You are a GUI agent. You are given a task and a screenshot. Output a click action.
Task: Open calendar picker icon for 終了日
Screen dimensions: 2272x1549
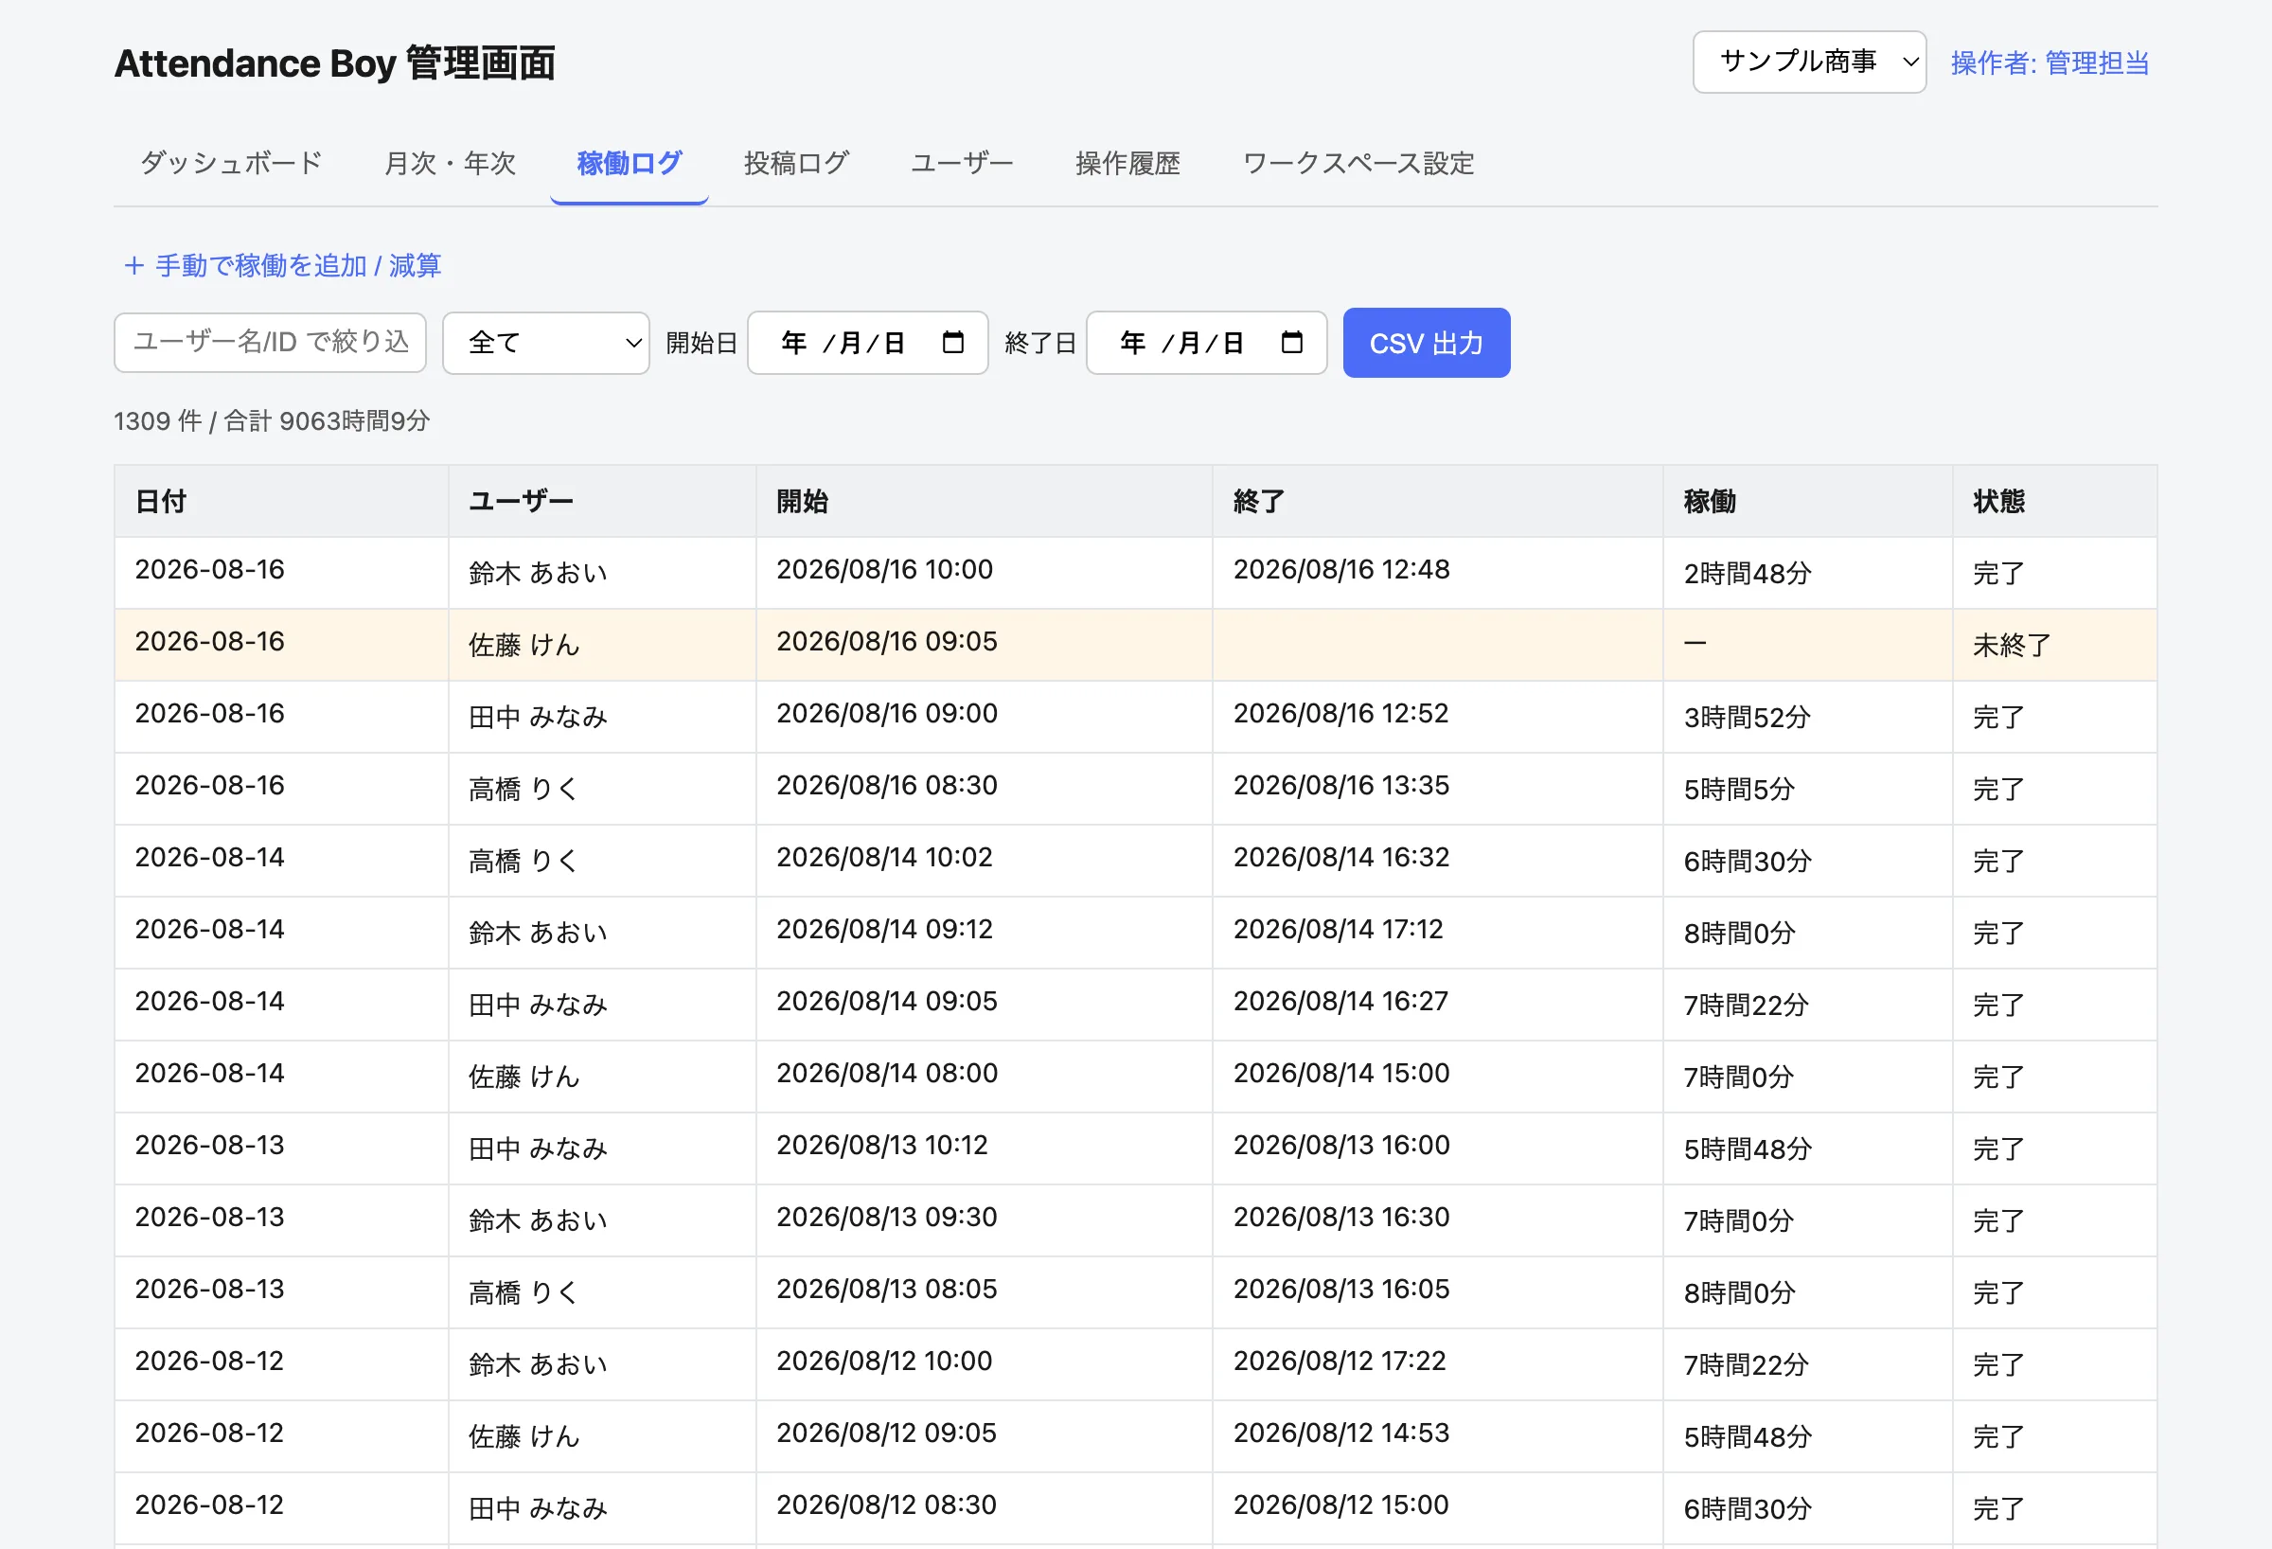pyautogui.click(x=1291, y=342)
